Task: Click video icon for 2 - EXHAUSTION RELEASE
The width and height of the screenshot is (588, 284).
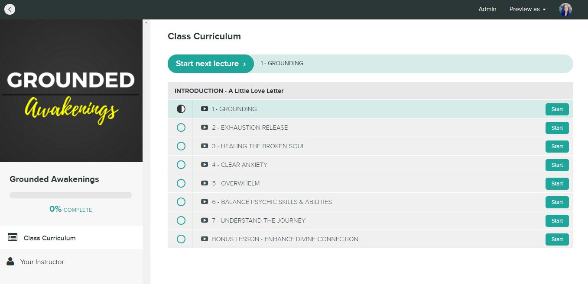Action: [x=205, y=128]
